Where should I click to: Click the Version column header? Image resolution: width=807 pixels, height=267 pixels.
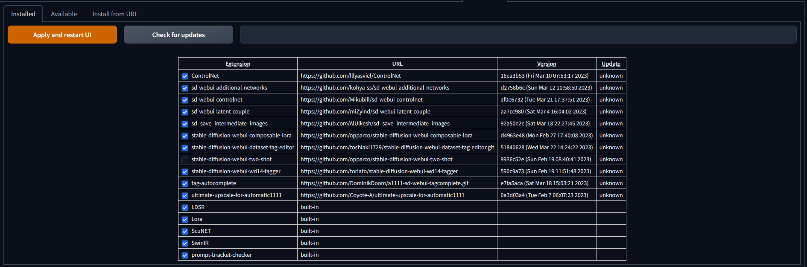pos(547,64)
